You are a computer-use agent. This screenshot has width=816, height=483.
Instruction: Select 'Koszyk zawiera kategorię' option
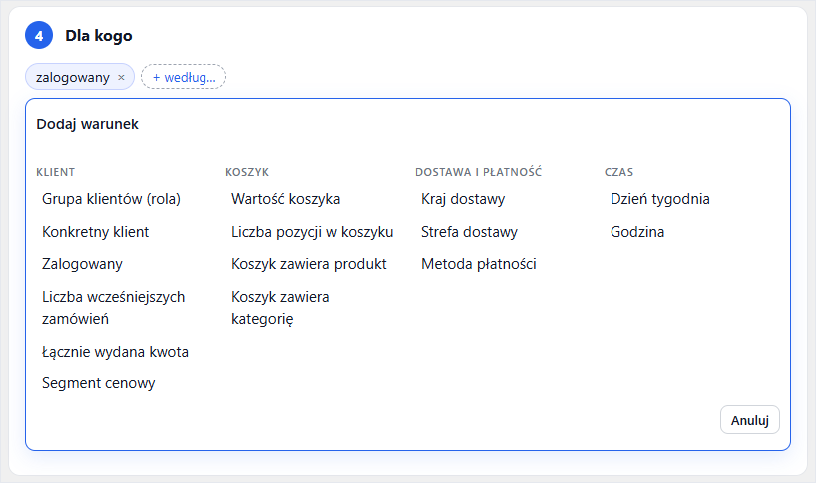[x=280, y=308]
